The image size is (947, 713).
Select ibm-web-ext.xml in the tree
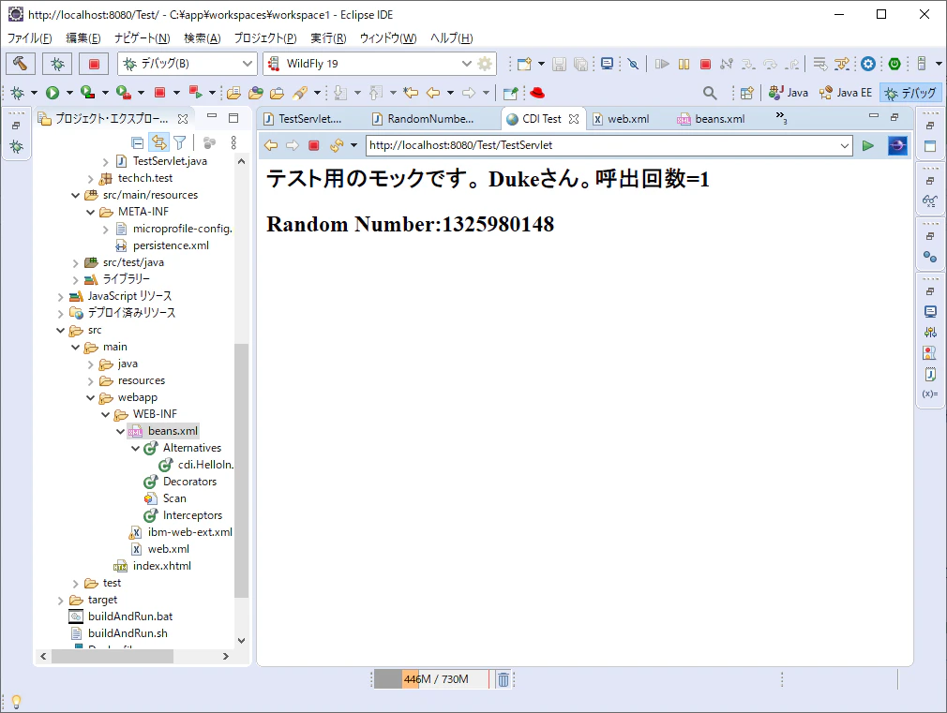tap(189, 532)
